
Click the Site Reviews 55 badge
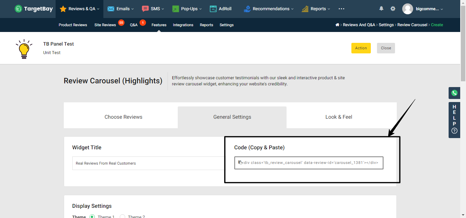[x=121, y=22]
